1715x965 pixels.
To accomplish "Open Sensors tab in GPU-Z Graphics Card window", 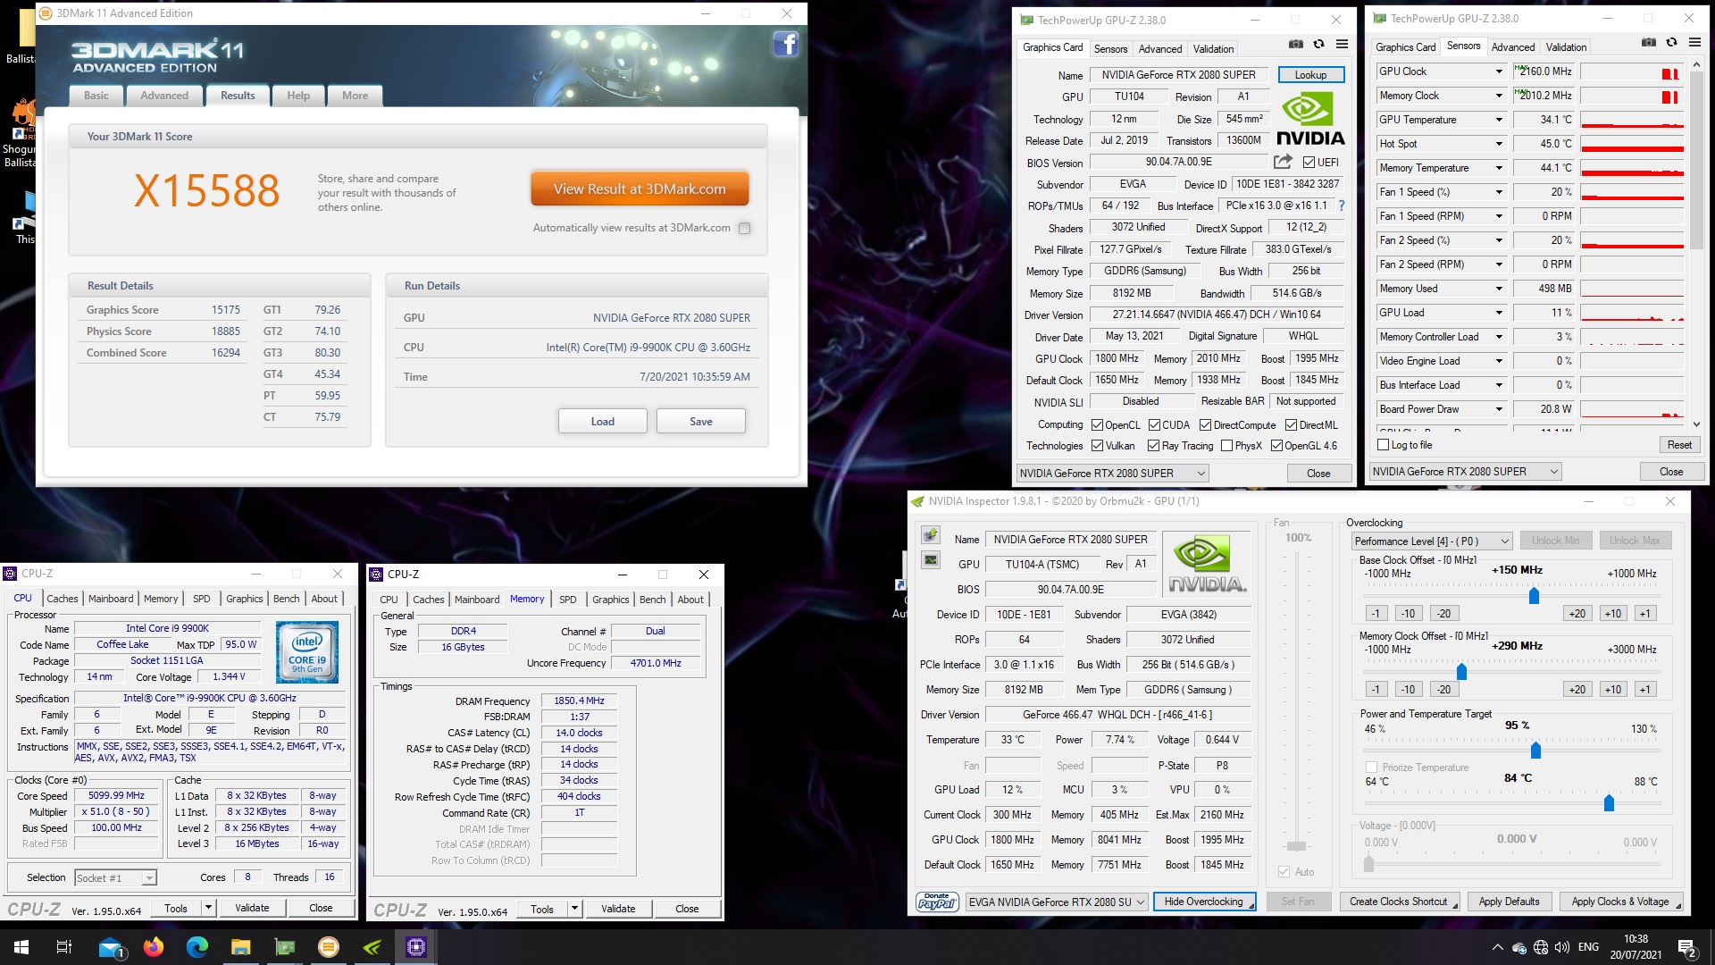I will tap(1110, 49).
